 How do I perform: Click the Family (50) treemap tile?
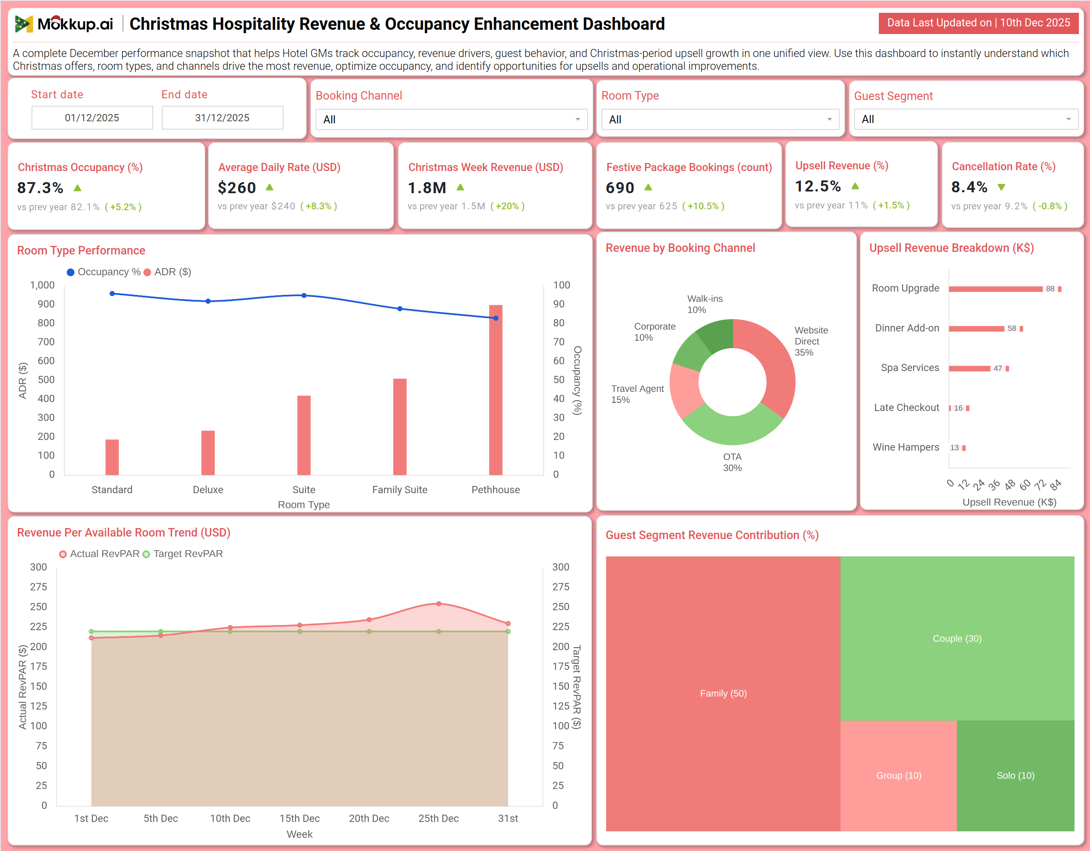tap(723, 694)
